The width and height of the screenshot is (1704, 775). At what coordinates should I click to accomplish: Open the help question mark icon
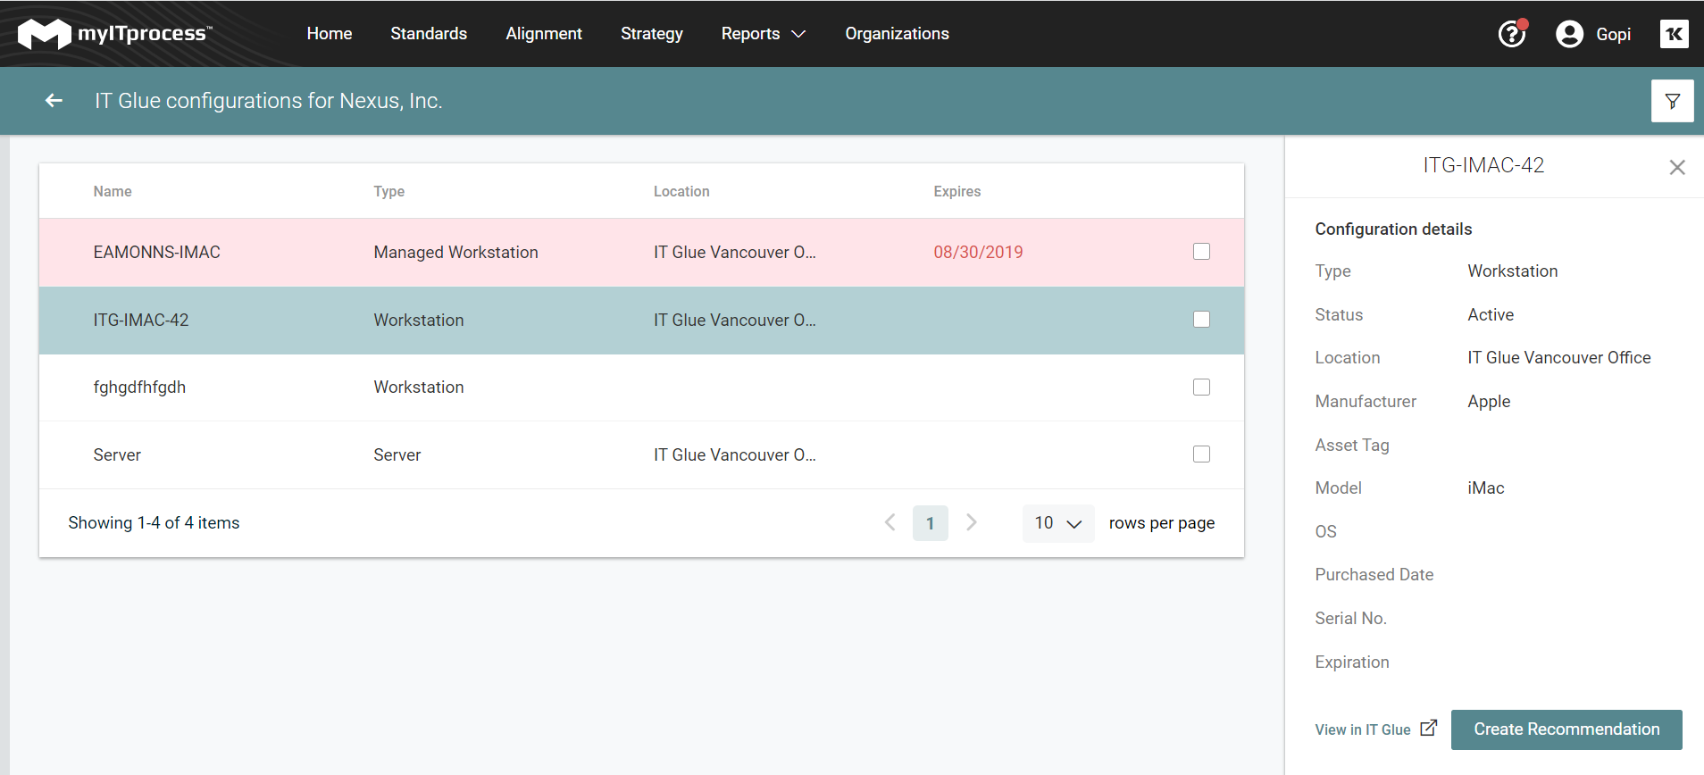1511,34
